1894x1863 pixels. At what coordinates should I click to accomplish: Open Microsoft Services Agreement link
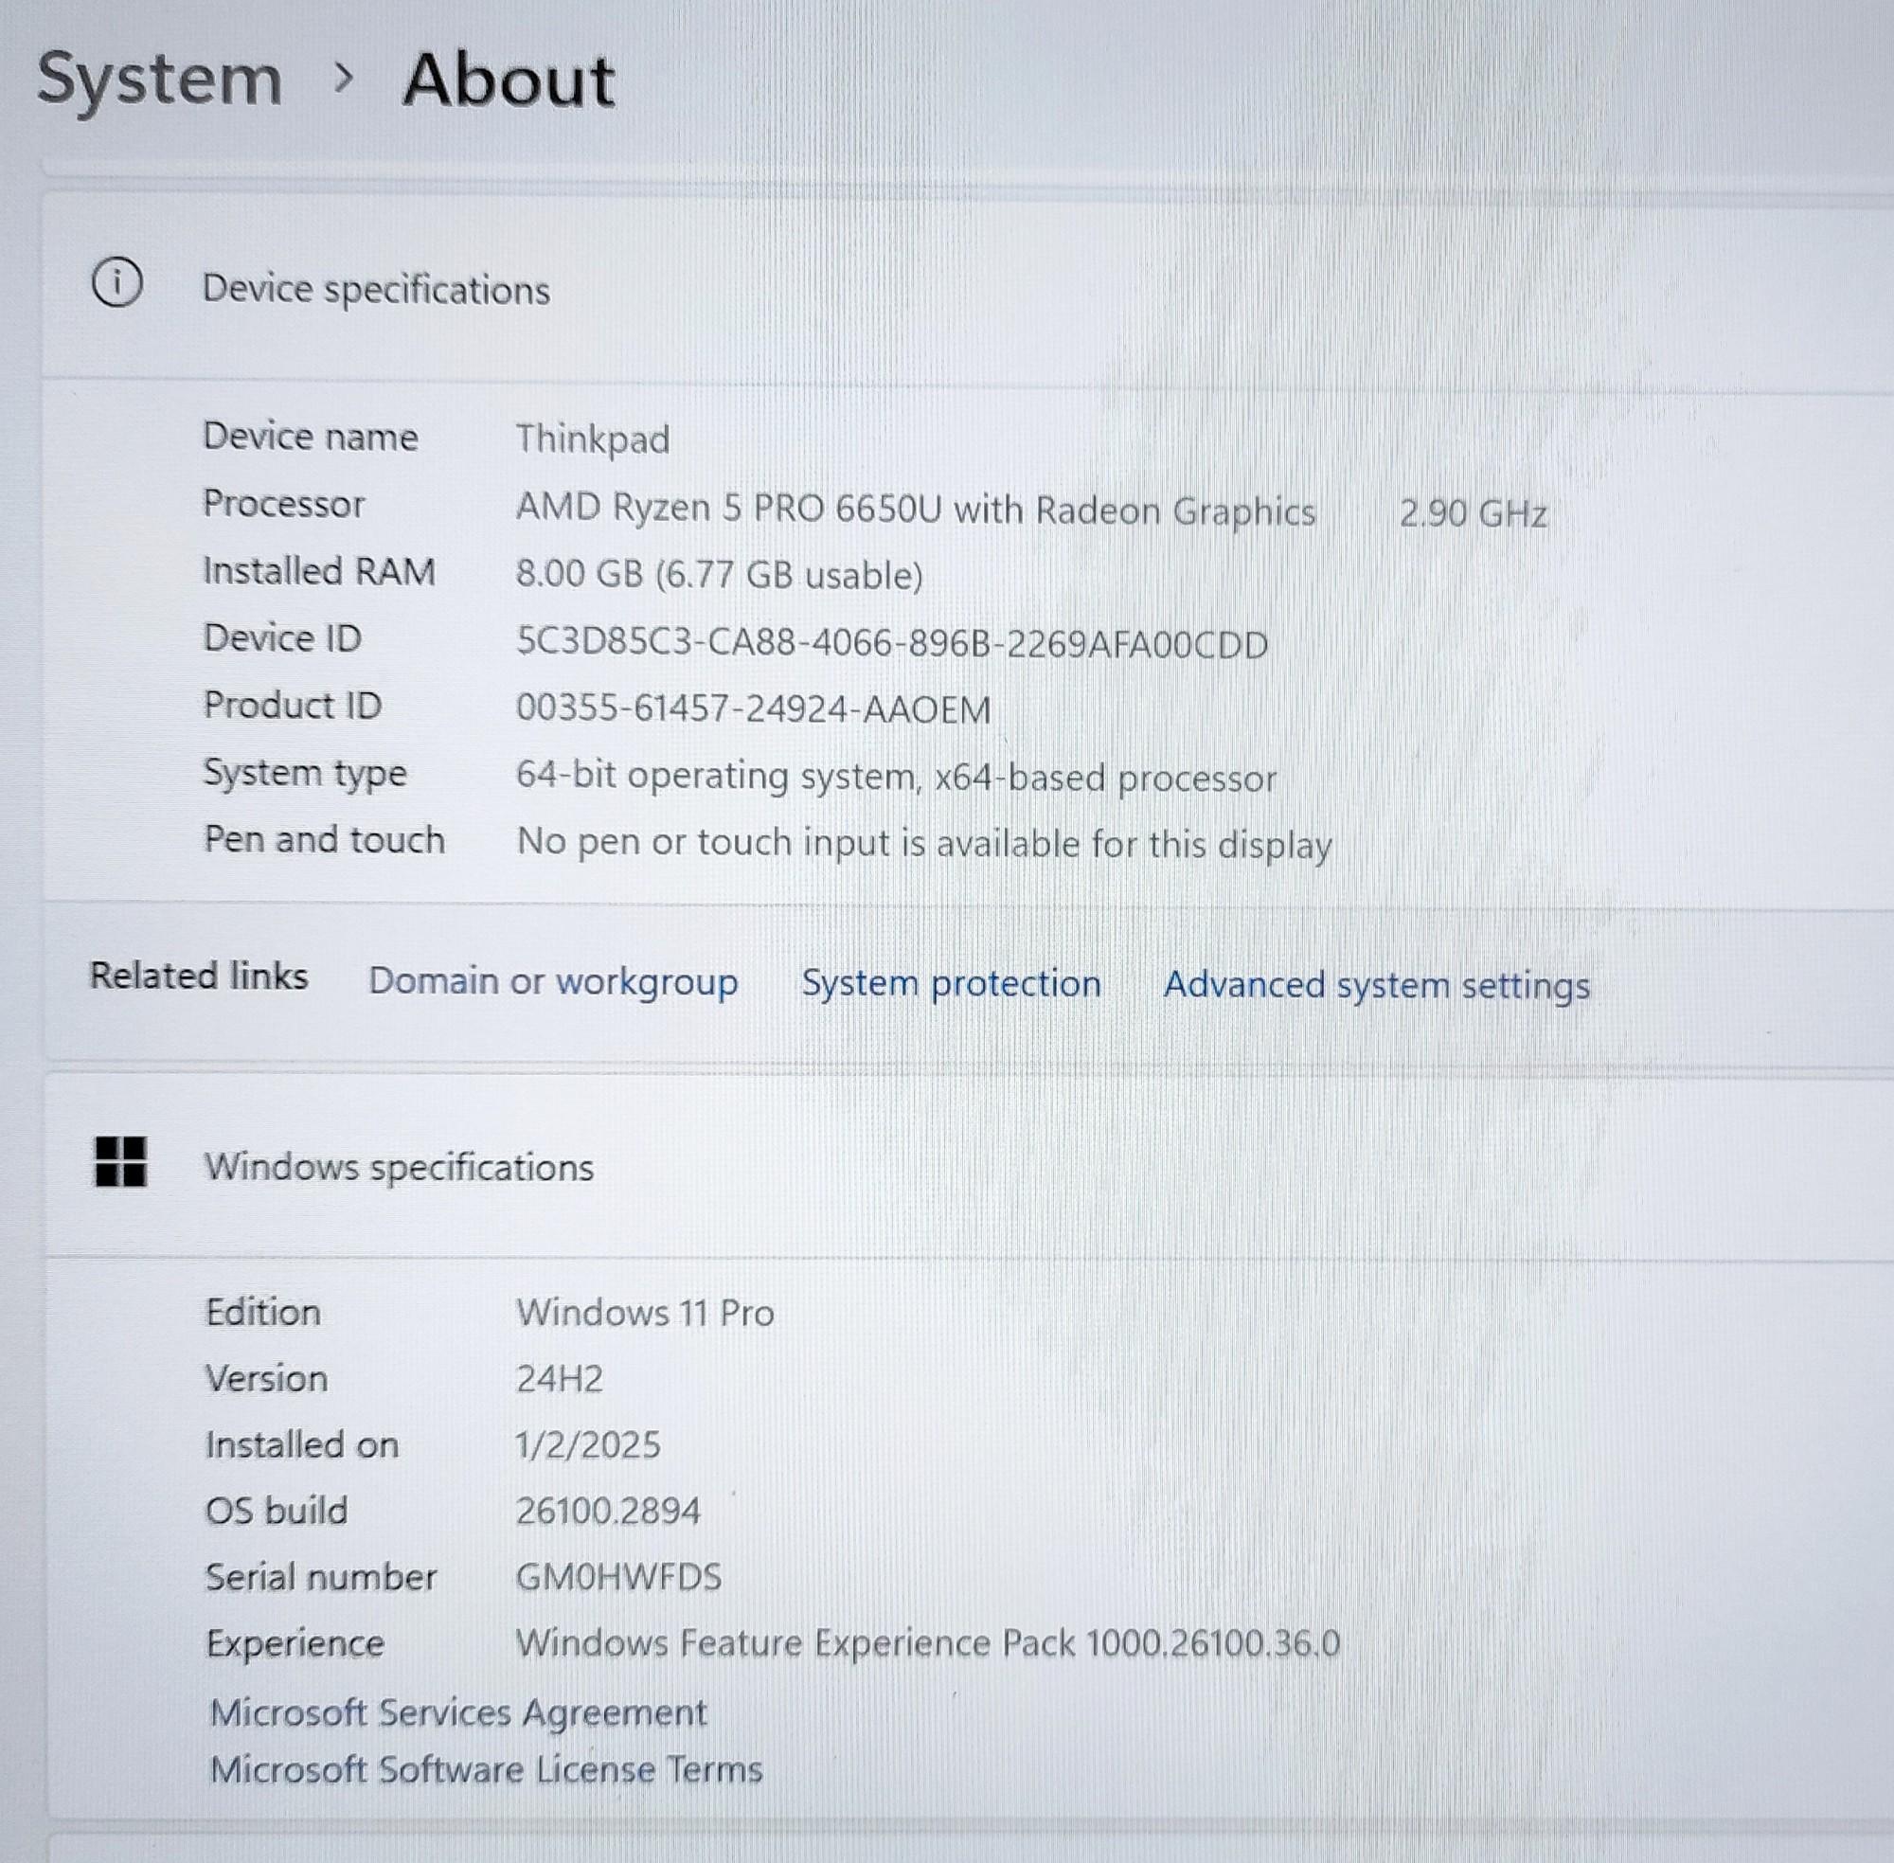tap(457, 1712)
